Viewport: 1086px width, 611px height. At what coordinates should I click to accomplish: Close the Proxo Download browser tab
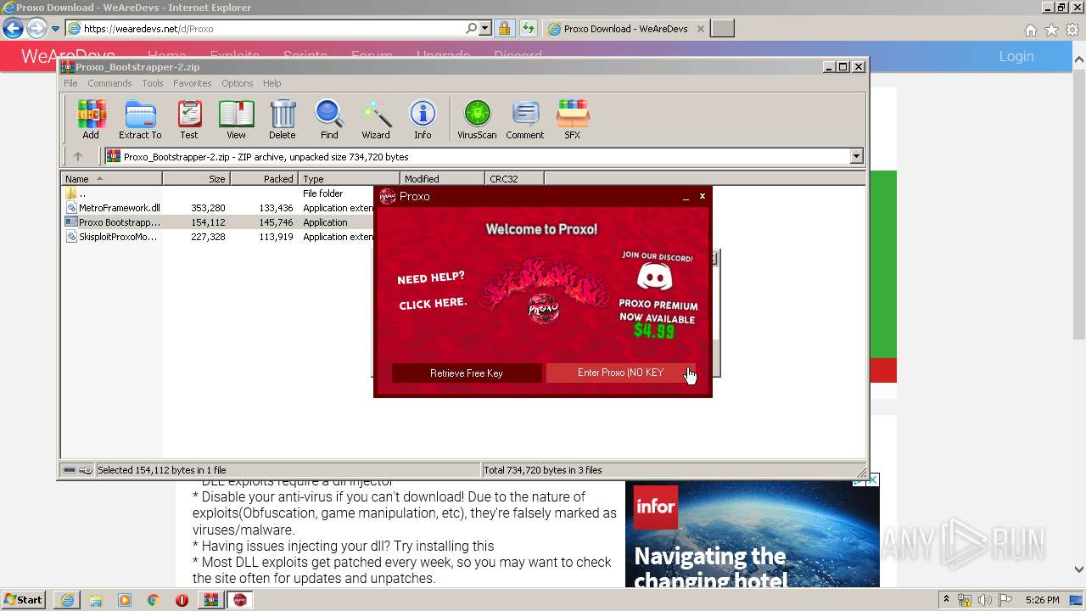[x=700, y=29]
